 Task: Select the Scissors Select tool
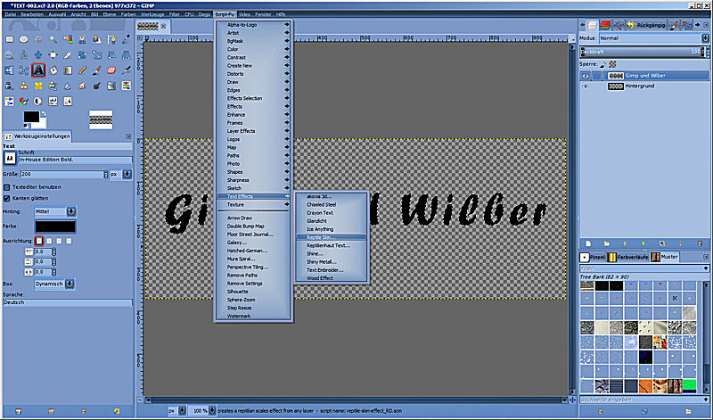(82, 39)
